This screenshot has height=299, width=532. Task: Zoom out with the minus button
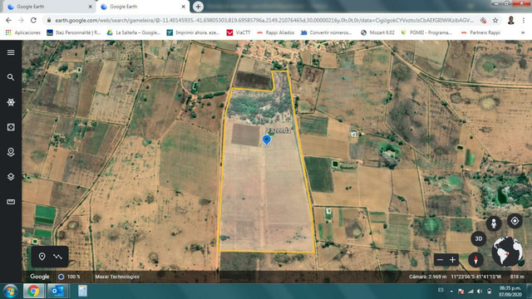pos(440,260)
